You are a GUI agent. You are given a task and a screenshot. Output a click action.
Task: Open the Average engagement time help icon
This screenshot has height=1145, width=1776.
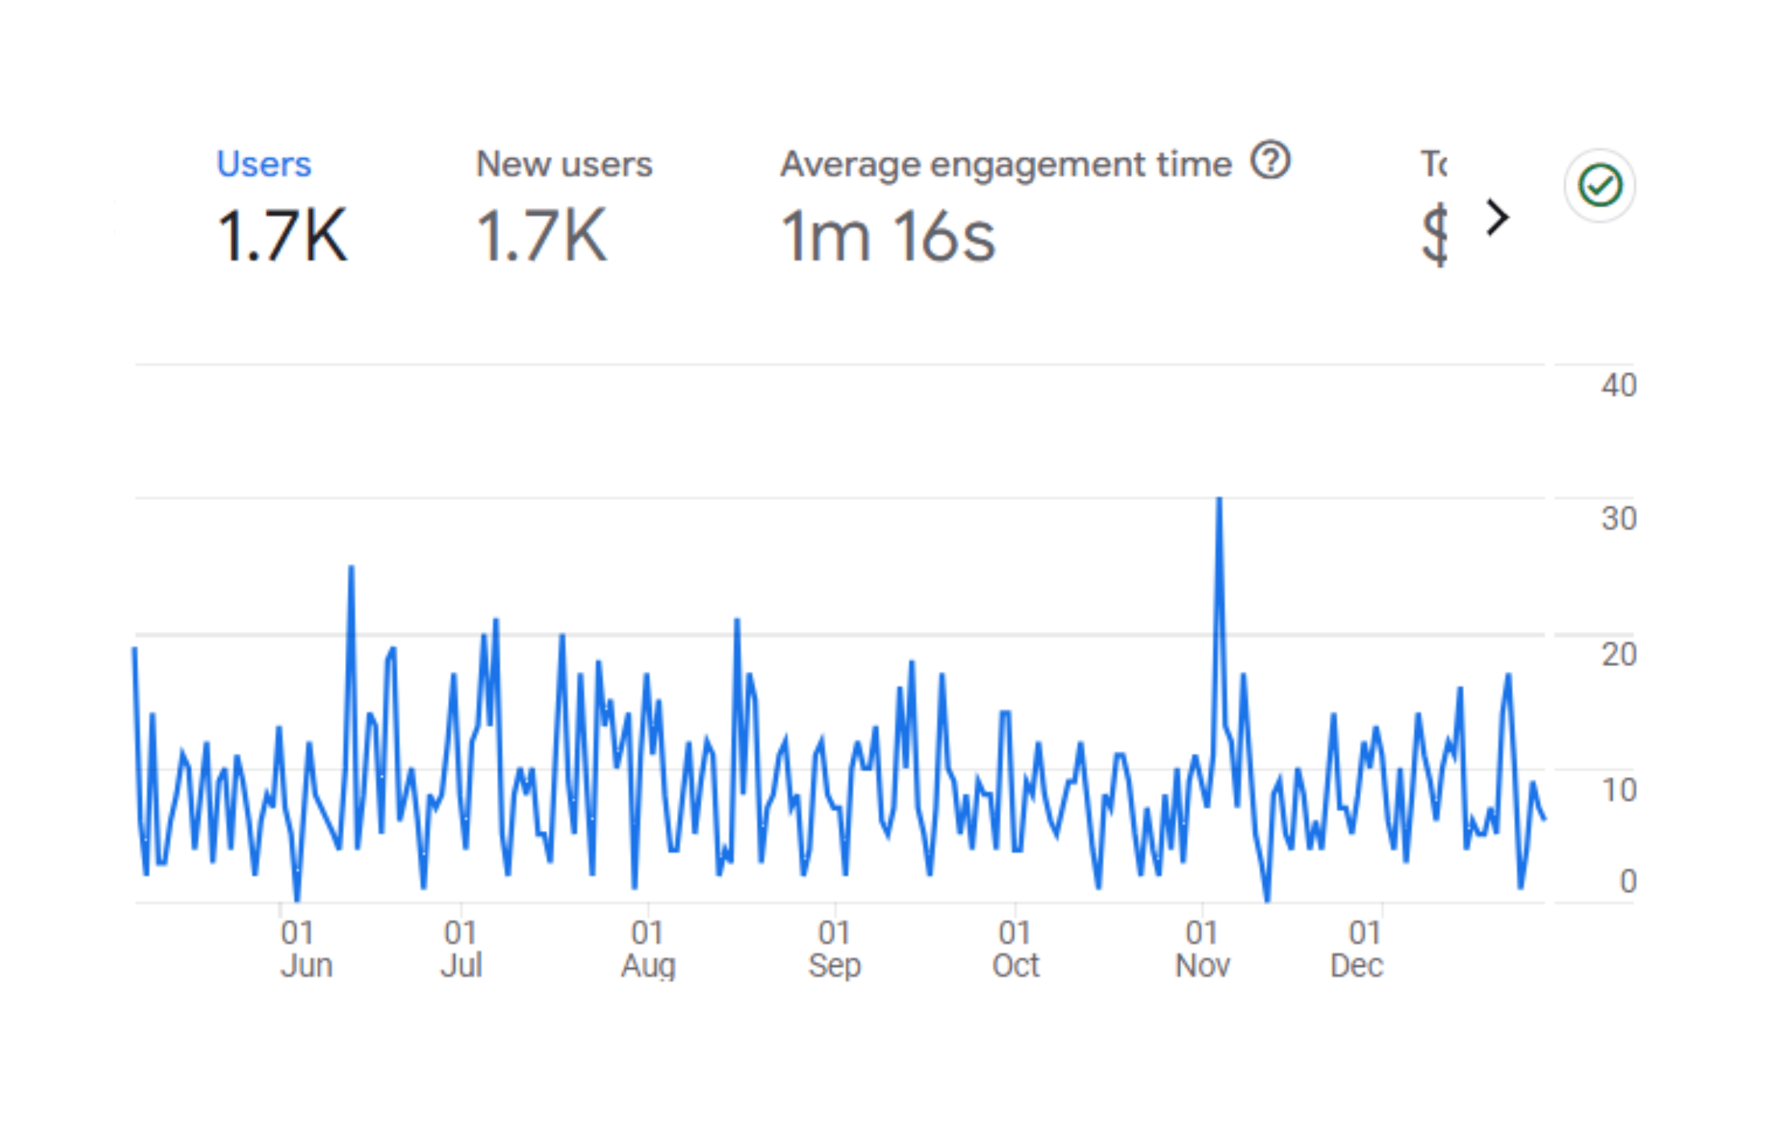(x=1270, y=161)
